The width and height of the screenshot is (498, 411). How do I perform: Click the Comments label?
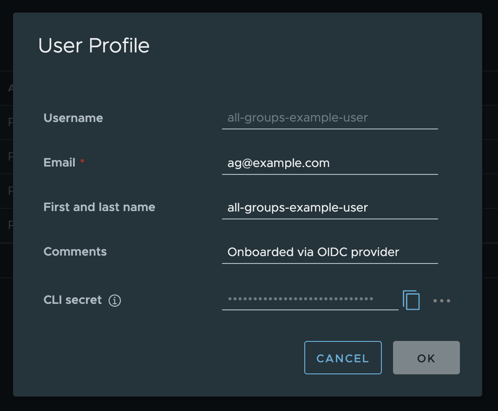(x=75, y=252)
